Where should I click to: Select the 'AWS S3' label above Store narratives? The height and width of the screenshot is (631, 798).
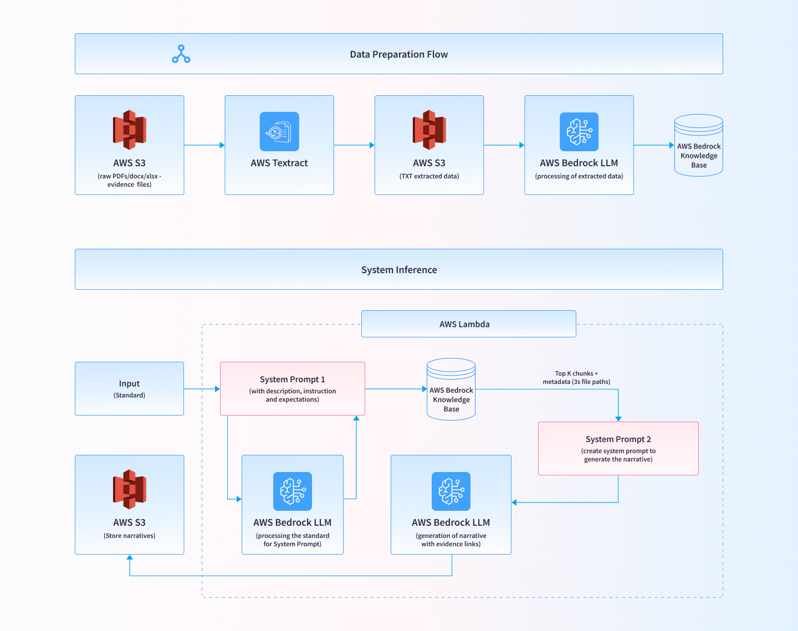(x=130, y=522)
